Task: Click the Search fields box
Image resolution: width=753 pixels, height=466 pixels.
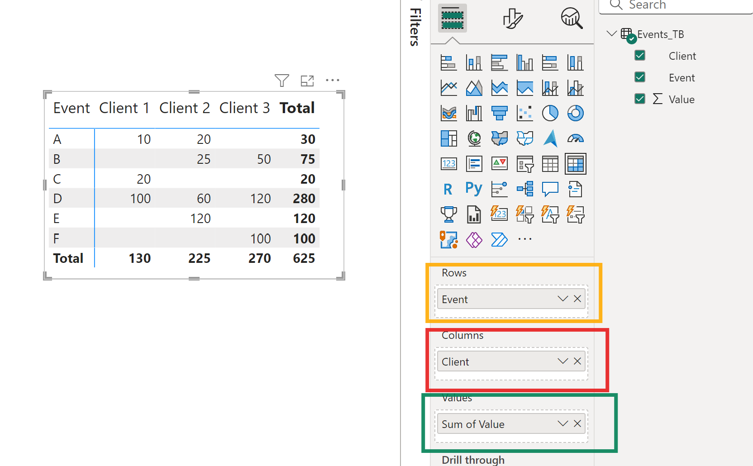Action: pos(676,5)
